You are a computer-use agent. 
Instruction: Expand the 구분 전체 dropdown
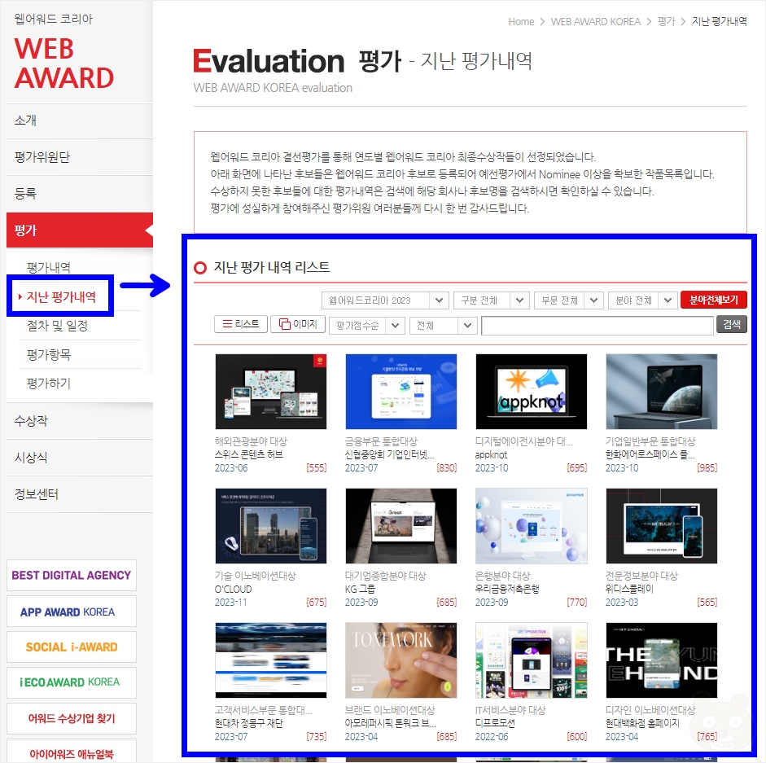(492, 300)
